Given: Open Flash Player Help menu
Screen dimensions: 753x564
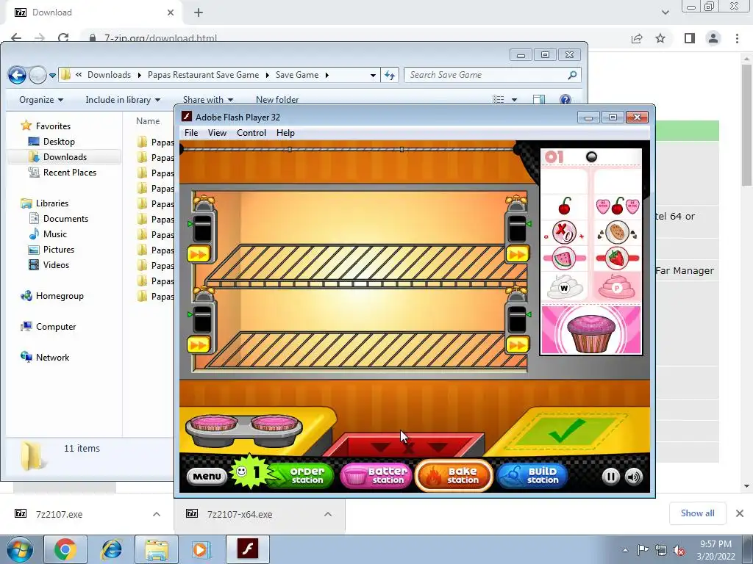Looking at the screenshot, I should (285, 133).
